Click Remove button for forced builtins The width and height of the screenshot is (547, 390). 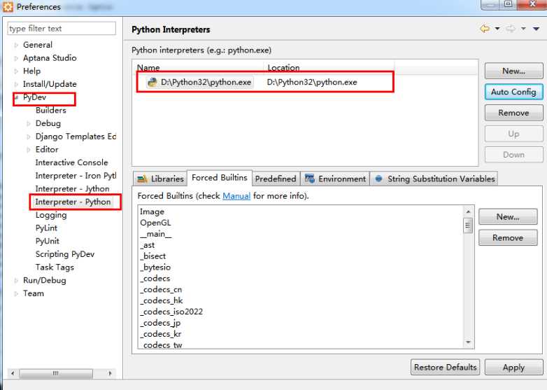point(508,238)
